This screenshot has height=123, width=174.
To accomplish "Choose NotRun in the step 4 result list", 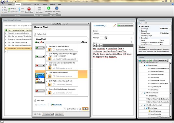I will (x=40, y=81).
